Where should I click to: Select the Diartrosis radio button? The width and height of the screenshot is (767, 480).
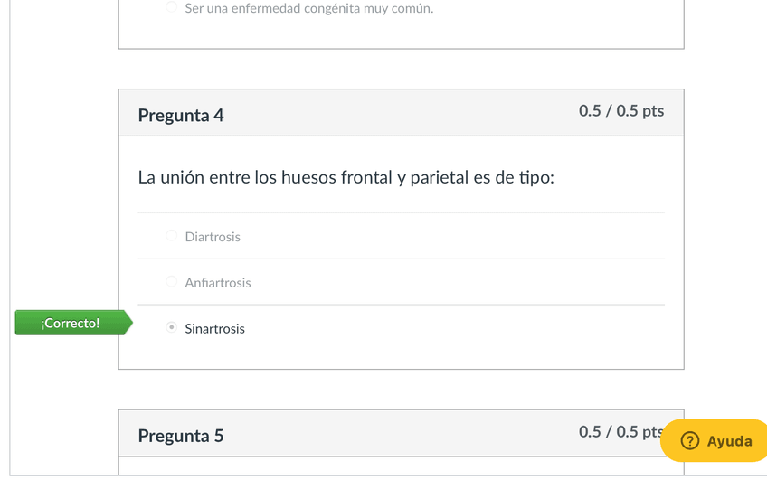(x=172, y=237)
